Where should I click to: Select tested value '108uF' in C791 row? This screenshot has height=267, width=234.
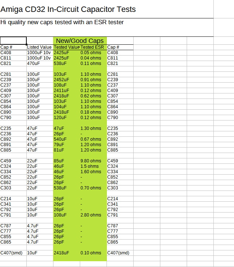coord(60,215)
